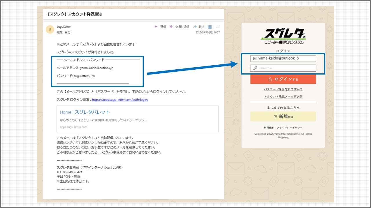Viewport: 371px width, 208px height.
Task: Open the apps.sugu-letter.com/auth/login link
Action: (120, 100)
